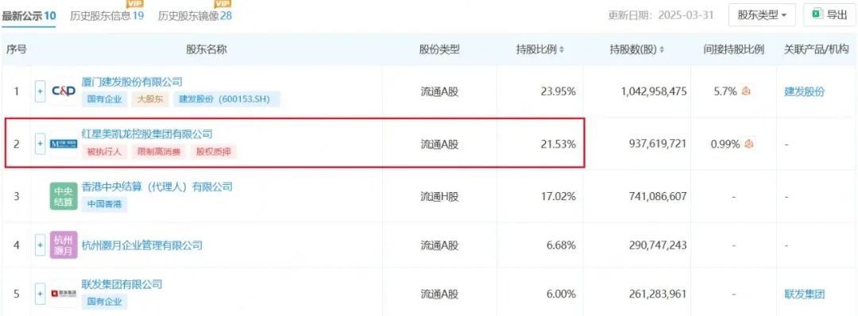Screen dimensions: 858x316
Task: Switch to 历史股东信息 tab
Action: pos(106,15)
